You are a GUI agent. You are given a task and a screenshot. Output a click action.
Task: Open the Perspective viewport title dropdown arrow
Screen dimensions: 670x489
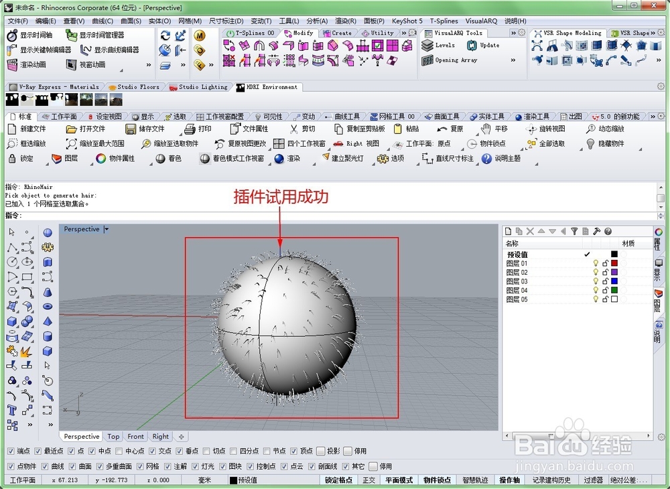tap(107, 229)
